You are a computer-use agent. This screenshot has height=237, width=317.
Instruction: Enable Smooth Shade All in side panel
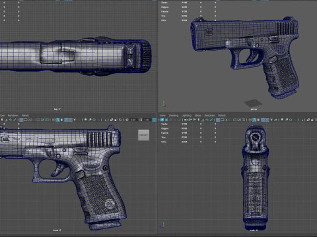254,120
